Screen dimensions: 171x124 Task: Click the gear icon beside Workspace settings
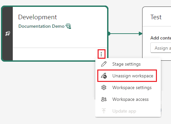tap(104, 87)
